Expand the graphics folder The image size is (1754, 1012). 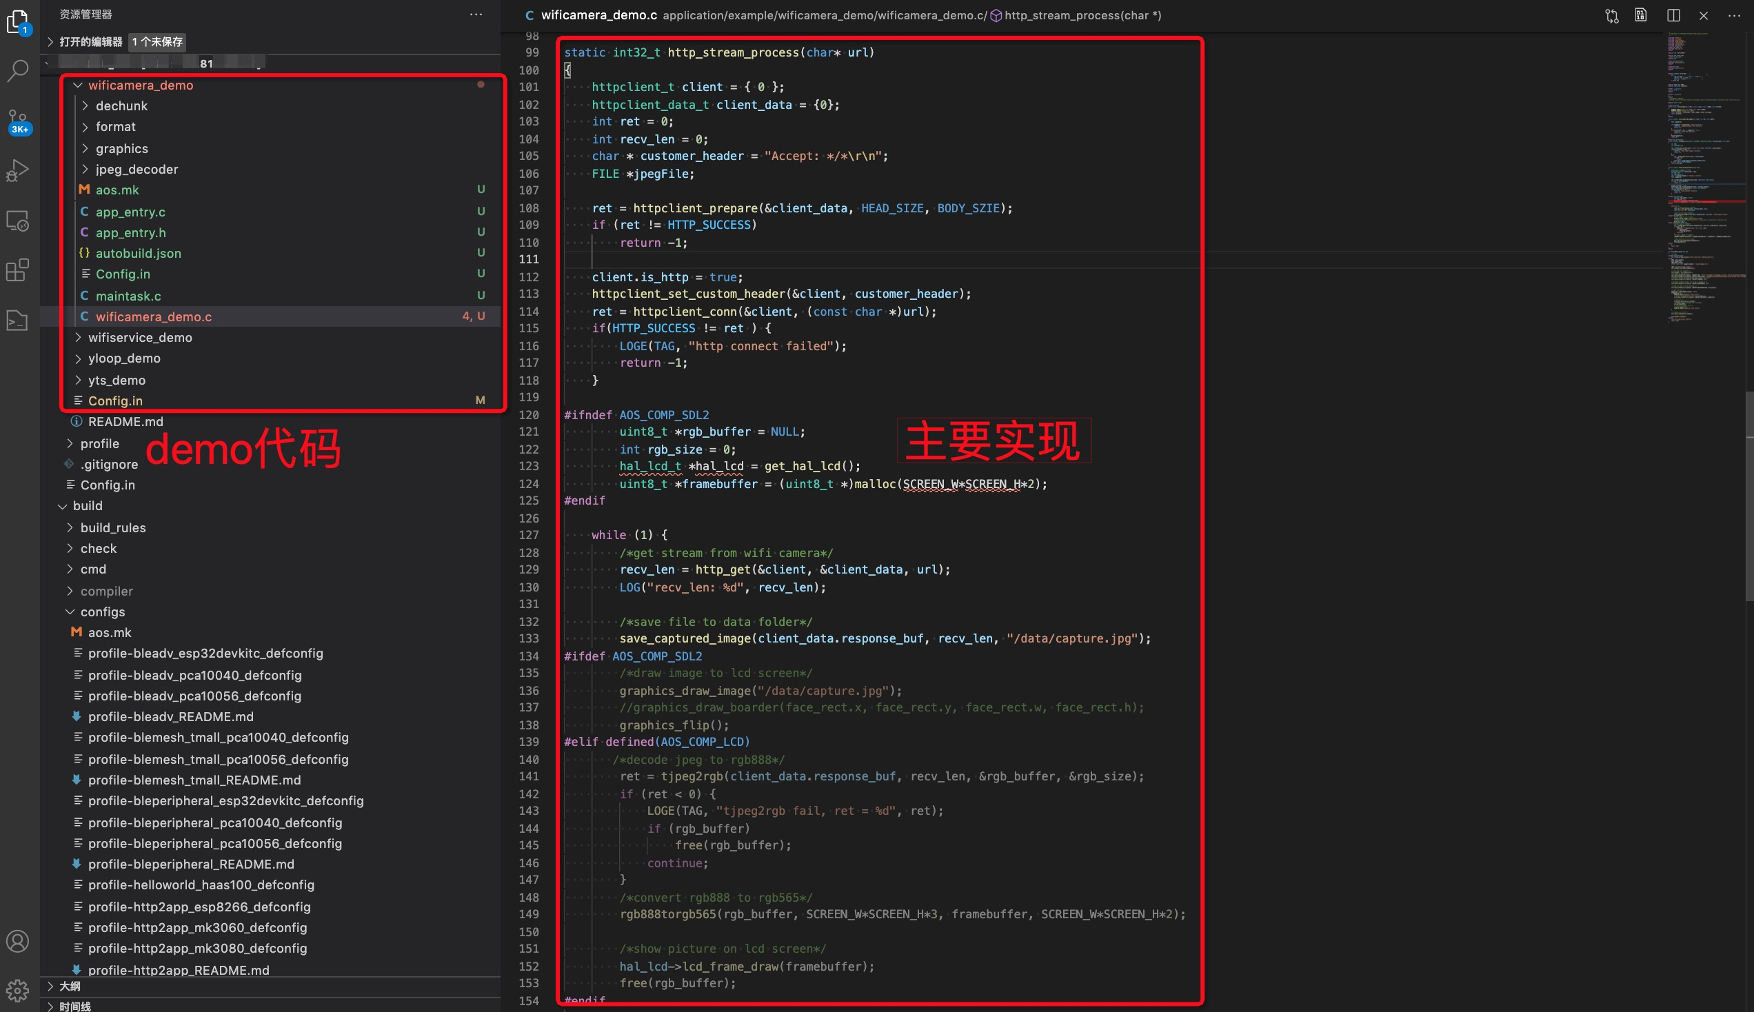tap(85, 148)
